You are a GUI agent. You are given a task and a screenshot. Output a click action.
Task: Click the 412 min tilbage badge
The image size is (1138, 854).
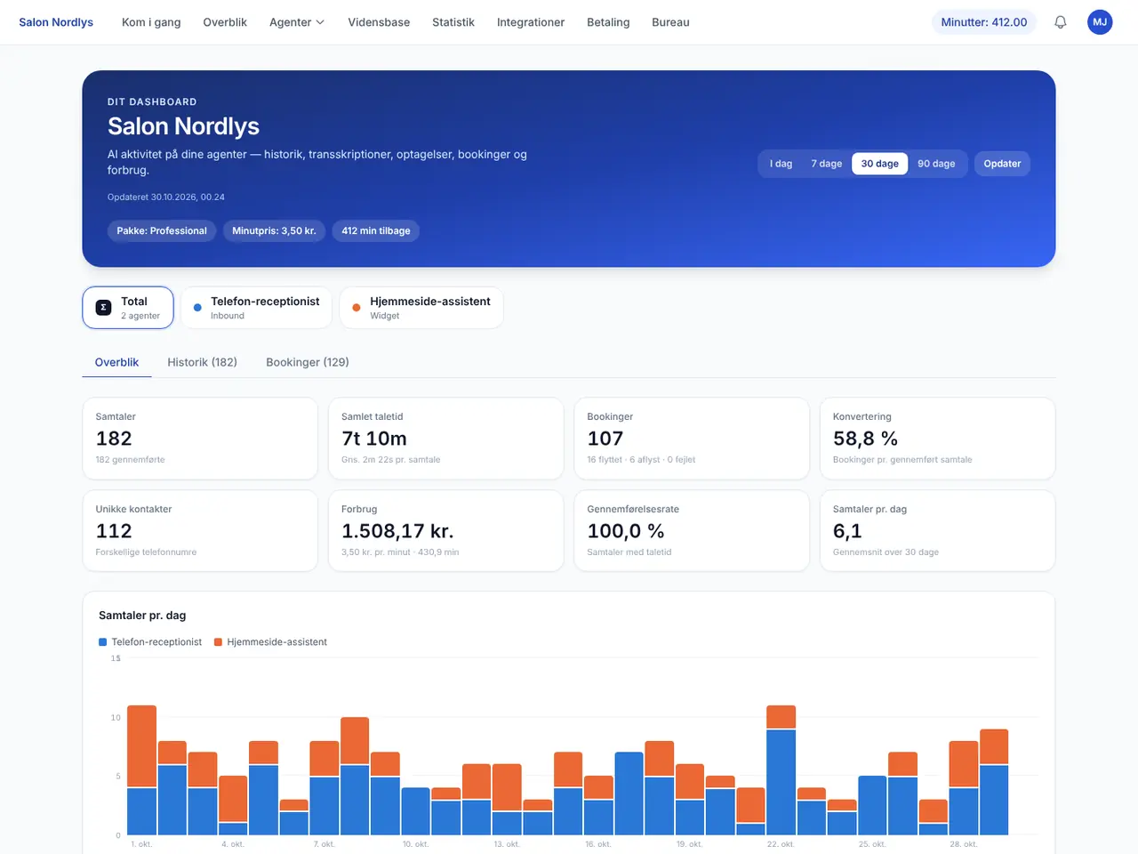pyautogui.click(x=376, y=231)
